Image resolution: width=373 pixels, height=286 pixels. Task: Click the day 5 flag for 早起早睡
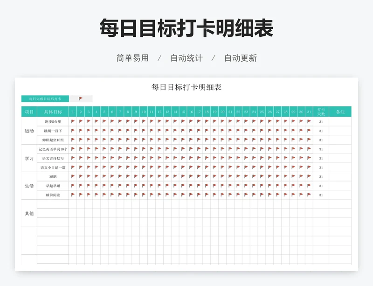click(104, 186)
